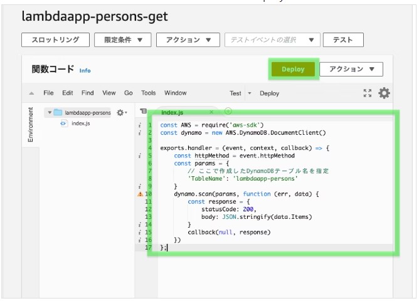
Task: Open the top アクション dropdown
Action: point(188,40)
